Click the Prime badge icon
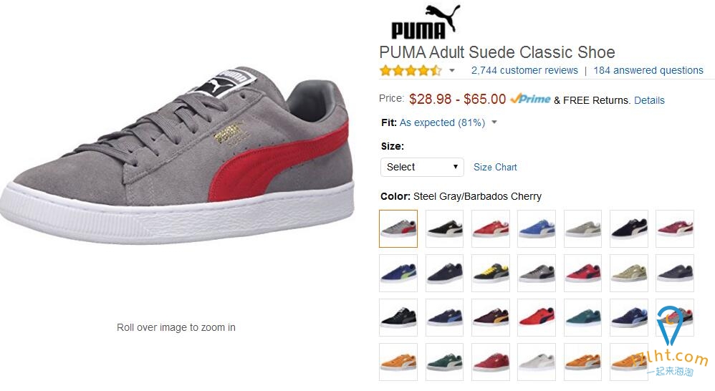This screenshot has width=715, height=391. point(531,99)
